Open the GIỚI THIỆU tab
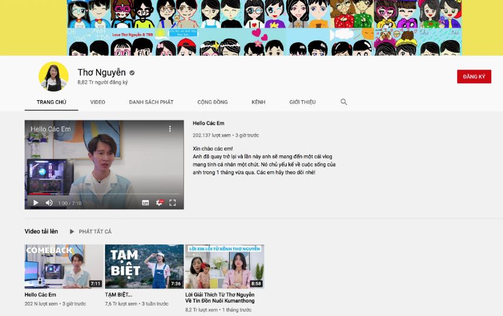The image size is (503, 316). pyautogui.click(x=303, y=102)
